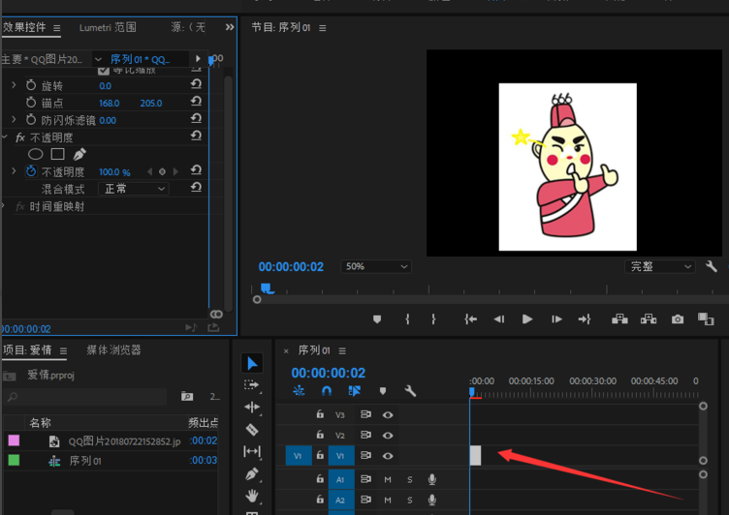729x515 pixels.
Task: Select the Pen tool in the toolbar
Action: (252, 474)
